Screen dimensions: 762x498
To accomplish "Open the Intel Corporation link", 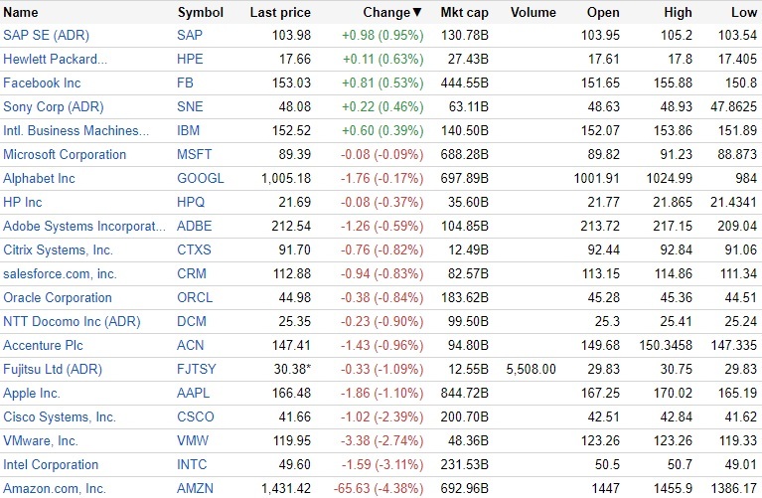I will (x=51, y=465).
